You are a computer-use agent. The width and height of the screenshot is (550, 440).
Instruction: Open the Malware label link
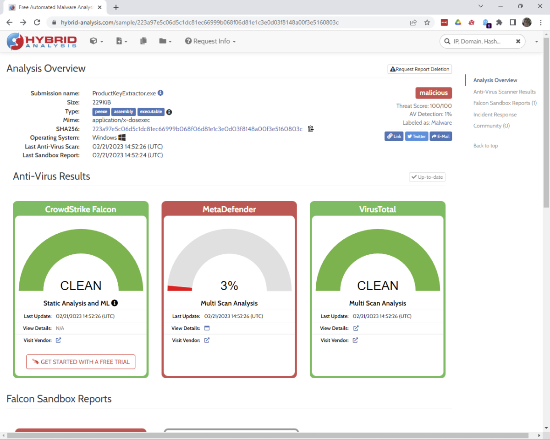click(441, 123)
